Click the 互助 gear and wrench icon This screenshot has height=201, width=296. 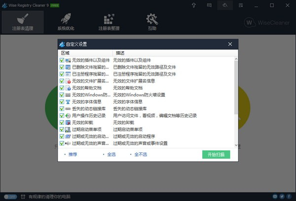(152, 22)
